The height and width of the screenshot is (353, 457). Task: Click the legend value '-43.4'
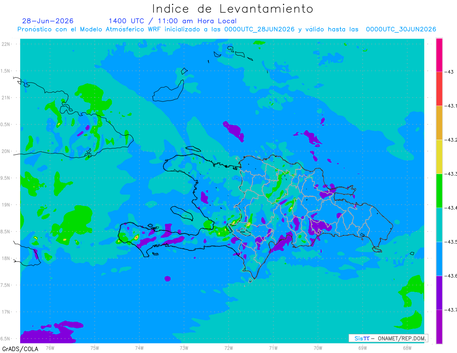pyautogui.click(x=451, y=208)
